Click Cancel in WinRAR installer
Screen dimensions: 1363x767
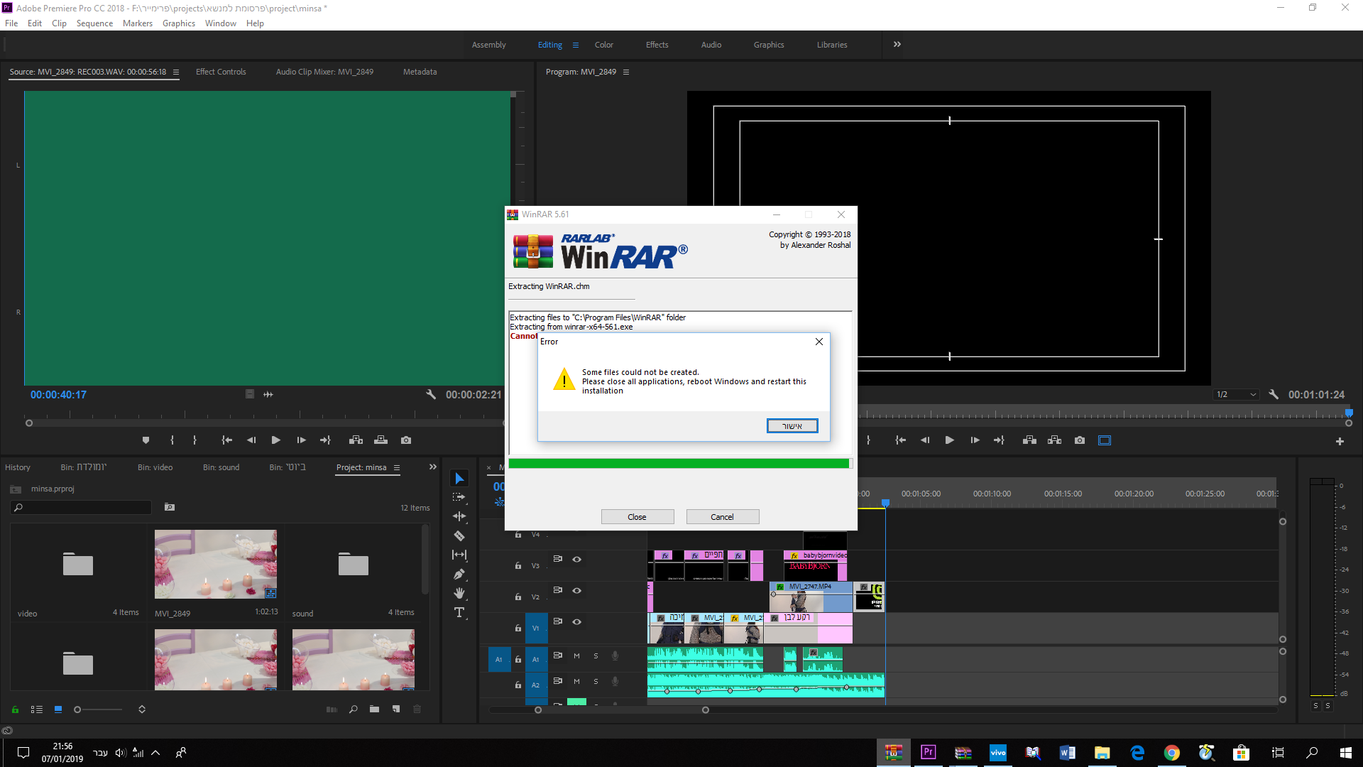coord(723,517)
